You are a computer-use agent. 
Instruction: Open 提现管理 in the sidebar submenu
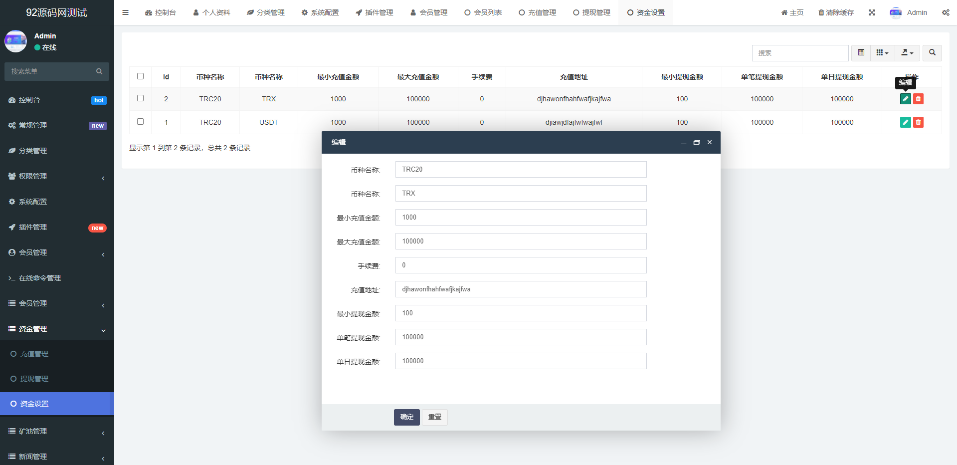34,379
